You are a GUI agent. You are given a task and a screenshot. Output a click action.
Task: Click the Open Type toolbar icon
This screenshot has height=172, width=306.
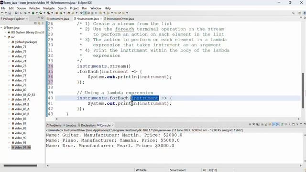69,13
